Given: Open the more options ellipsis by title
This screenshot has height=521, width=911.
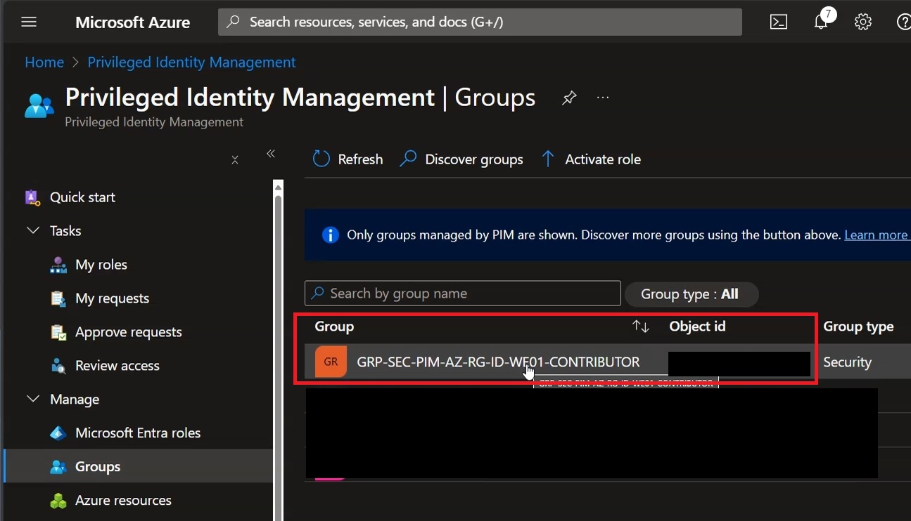Looking at the screenshot, I should [603, 98].
